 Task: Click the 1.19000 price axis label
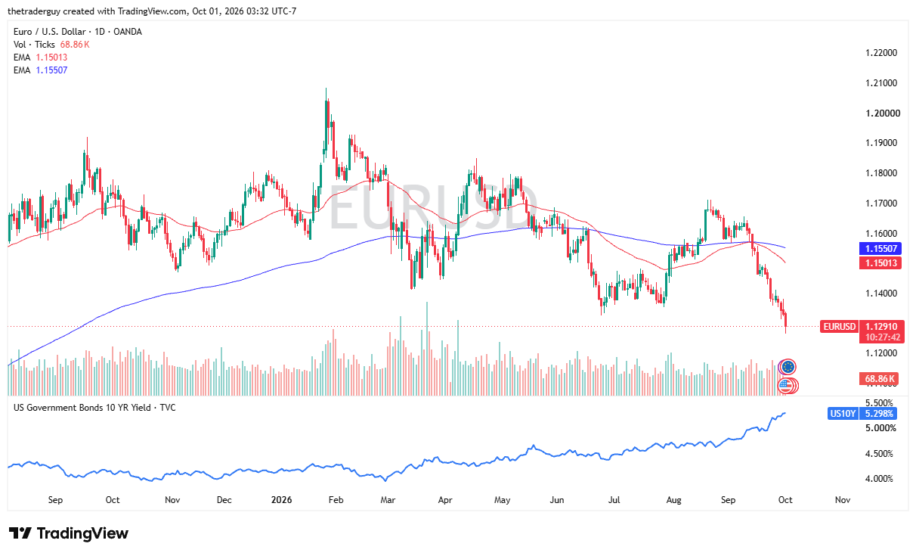(881, 143)
